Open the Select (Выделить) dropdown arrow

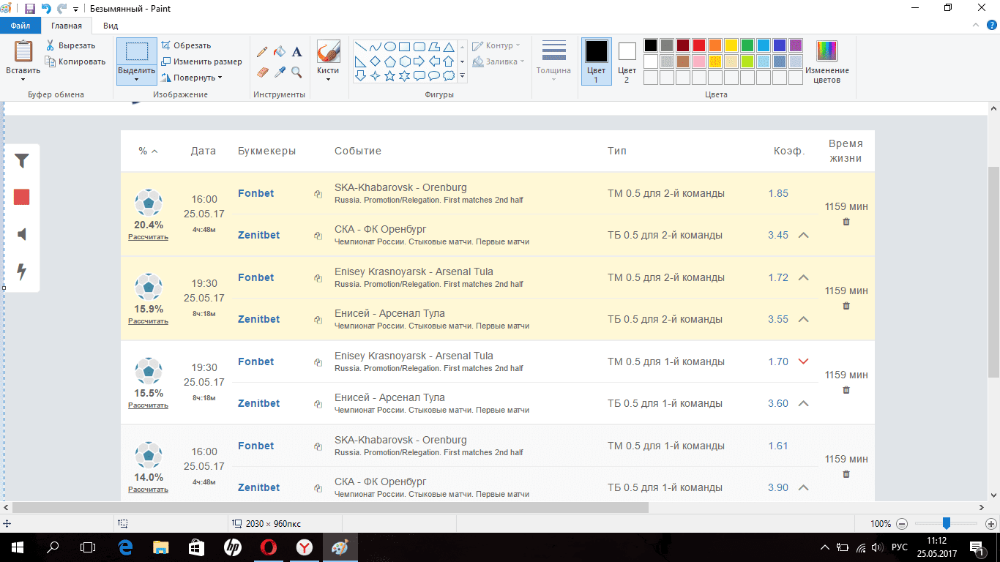click(137, 79)
